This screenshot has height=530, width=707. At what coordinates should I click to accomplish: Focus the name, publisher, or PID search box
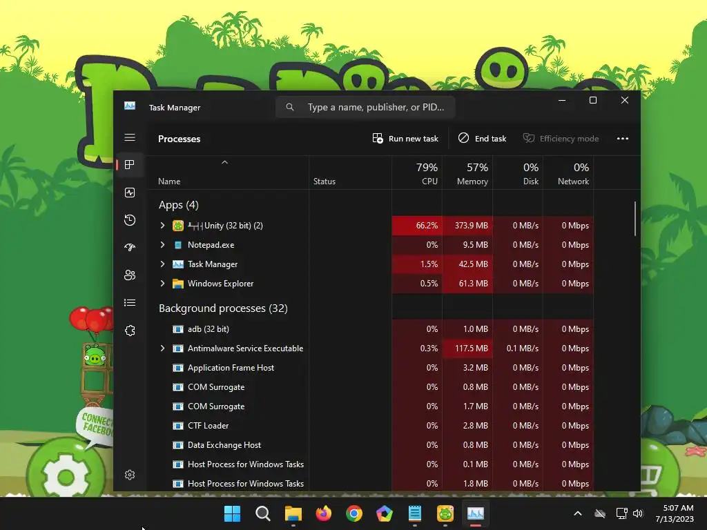365,107
